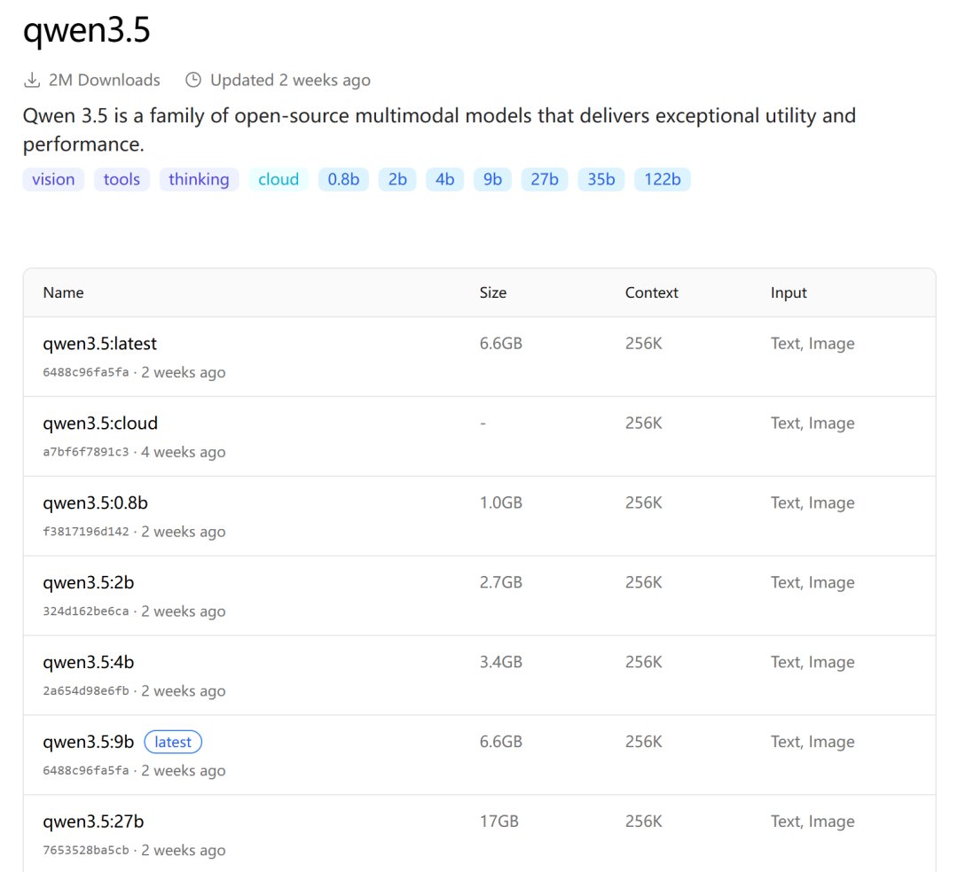The height and width of the screenshot is (872, 958).
Task: Click the qwen3.5 page title
Action: pyautogui.click(x=86, y=30)
